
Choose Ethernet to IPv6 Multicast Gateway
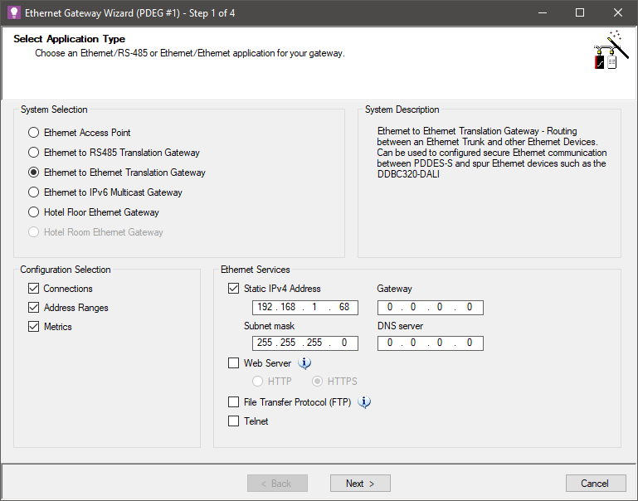[34, 192]
